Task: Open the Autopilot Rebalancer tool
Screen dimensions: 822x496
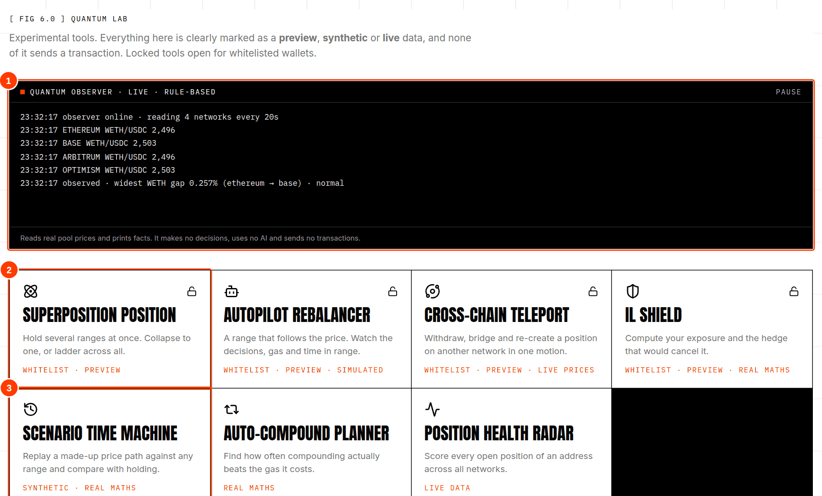Action: 311,329
